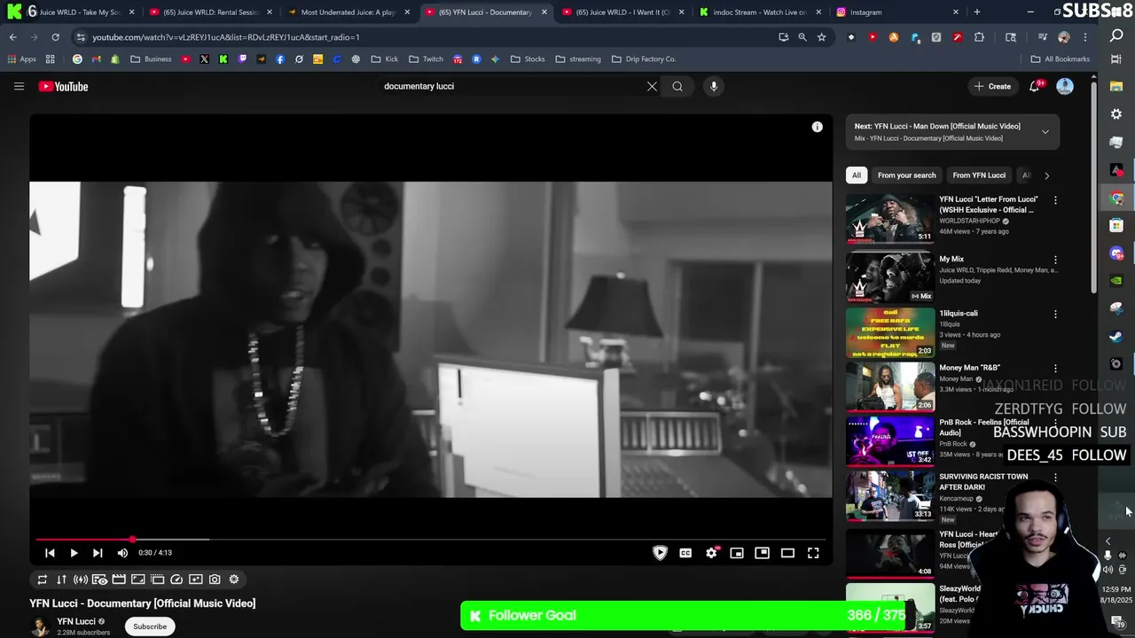Open the Business bookmarks folder

pyautogui.click(x=151, y=59)
